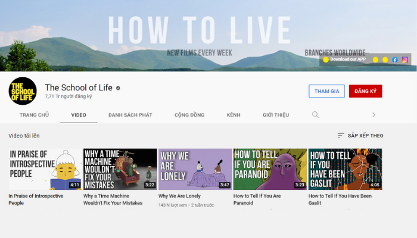Click the THAM GIA button
Screen dimensions: 417x238
pyautogui.click(x=326, y=91)
